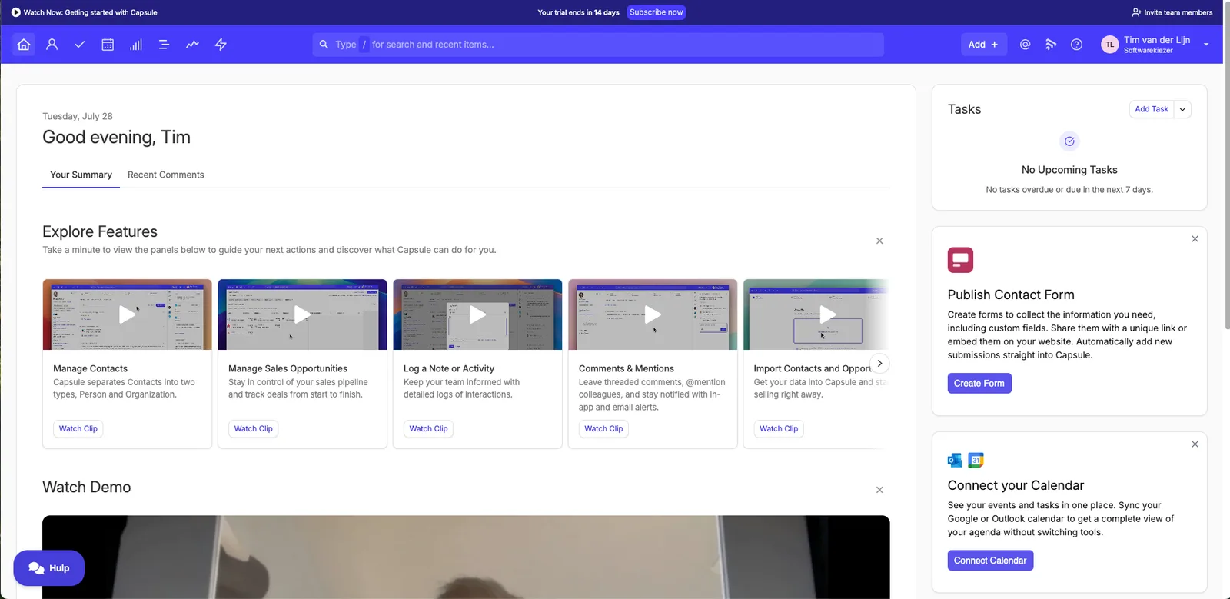Image resolution: width=1230 pixels, height=599 pixels.
Task: Open the Add + menu
Action: (983, 45)
